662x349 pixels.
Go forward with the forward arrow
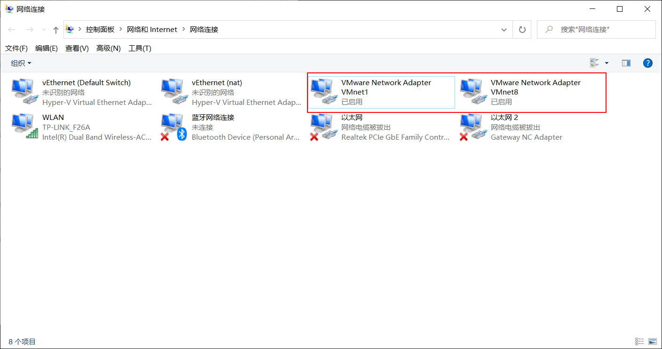point(29,30)
